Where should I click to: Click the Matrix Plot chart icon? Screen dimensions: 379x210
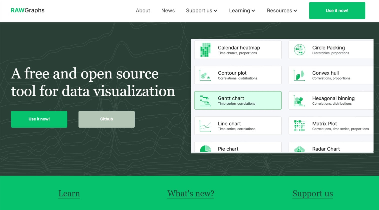[299, 126]
